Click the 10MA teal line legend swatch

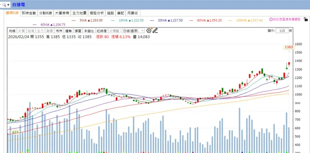tap(113, 20)
